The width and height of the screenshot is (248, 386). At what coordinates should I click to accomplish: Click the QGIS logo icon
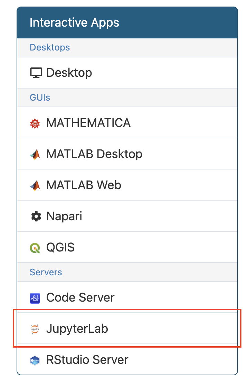click(x=35, y=247)
